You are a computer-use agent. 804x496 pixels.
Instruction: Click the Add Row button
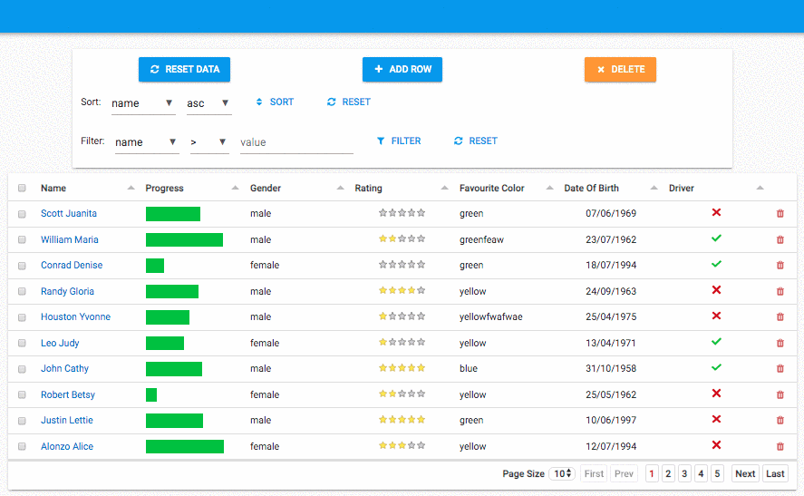click(402, 69)
